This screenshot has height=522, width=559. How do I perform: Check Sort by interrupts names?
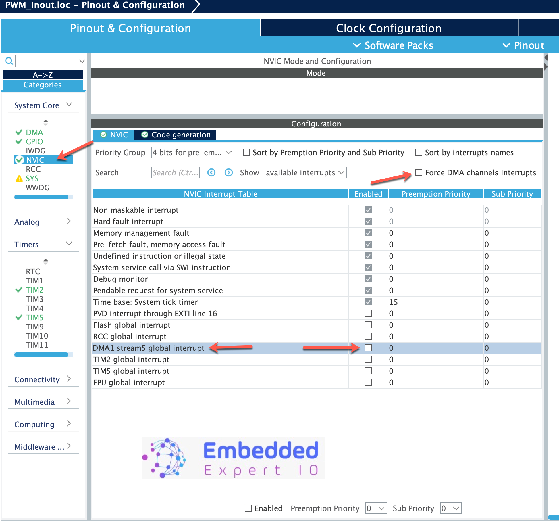coord(419,152)
